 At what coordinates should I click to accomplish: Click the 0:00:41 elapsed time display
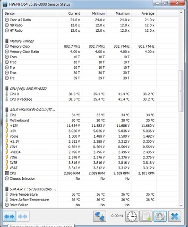pos(117,216)
